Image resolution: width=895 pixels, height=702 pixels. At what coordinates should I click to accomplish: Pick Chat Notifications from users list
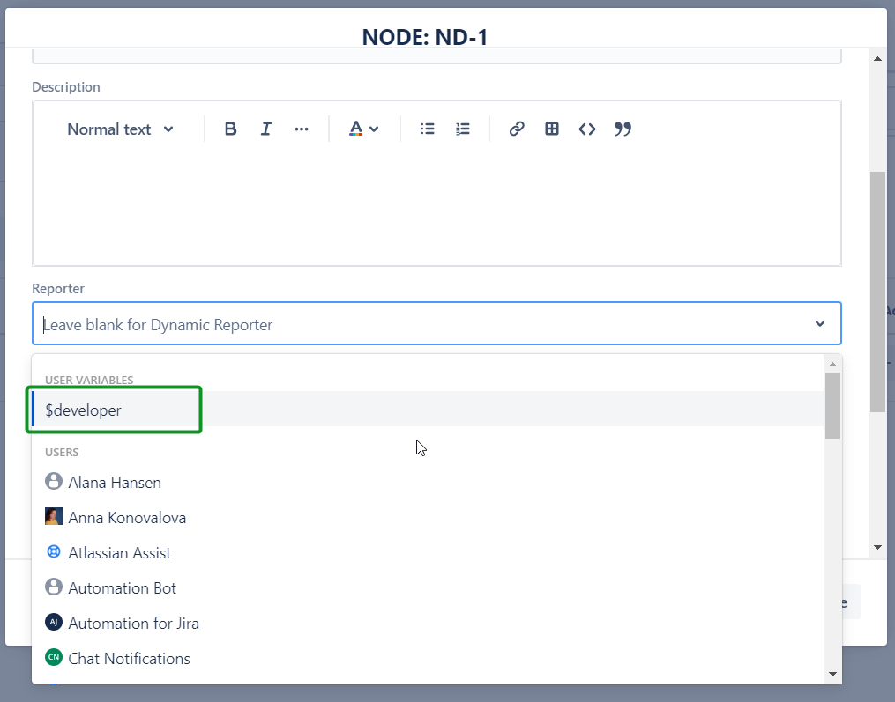pos(129,659)
